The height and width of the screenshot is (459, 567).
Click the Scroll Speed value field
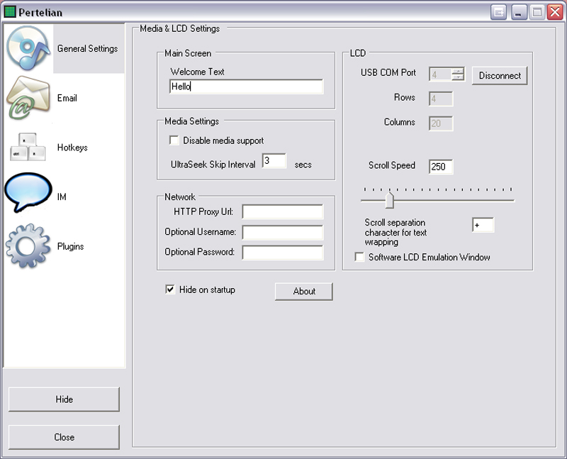441,167
